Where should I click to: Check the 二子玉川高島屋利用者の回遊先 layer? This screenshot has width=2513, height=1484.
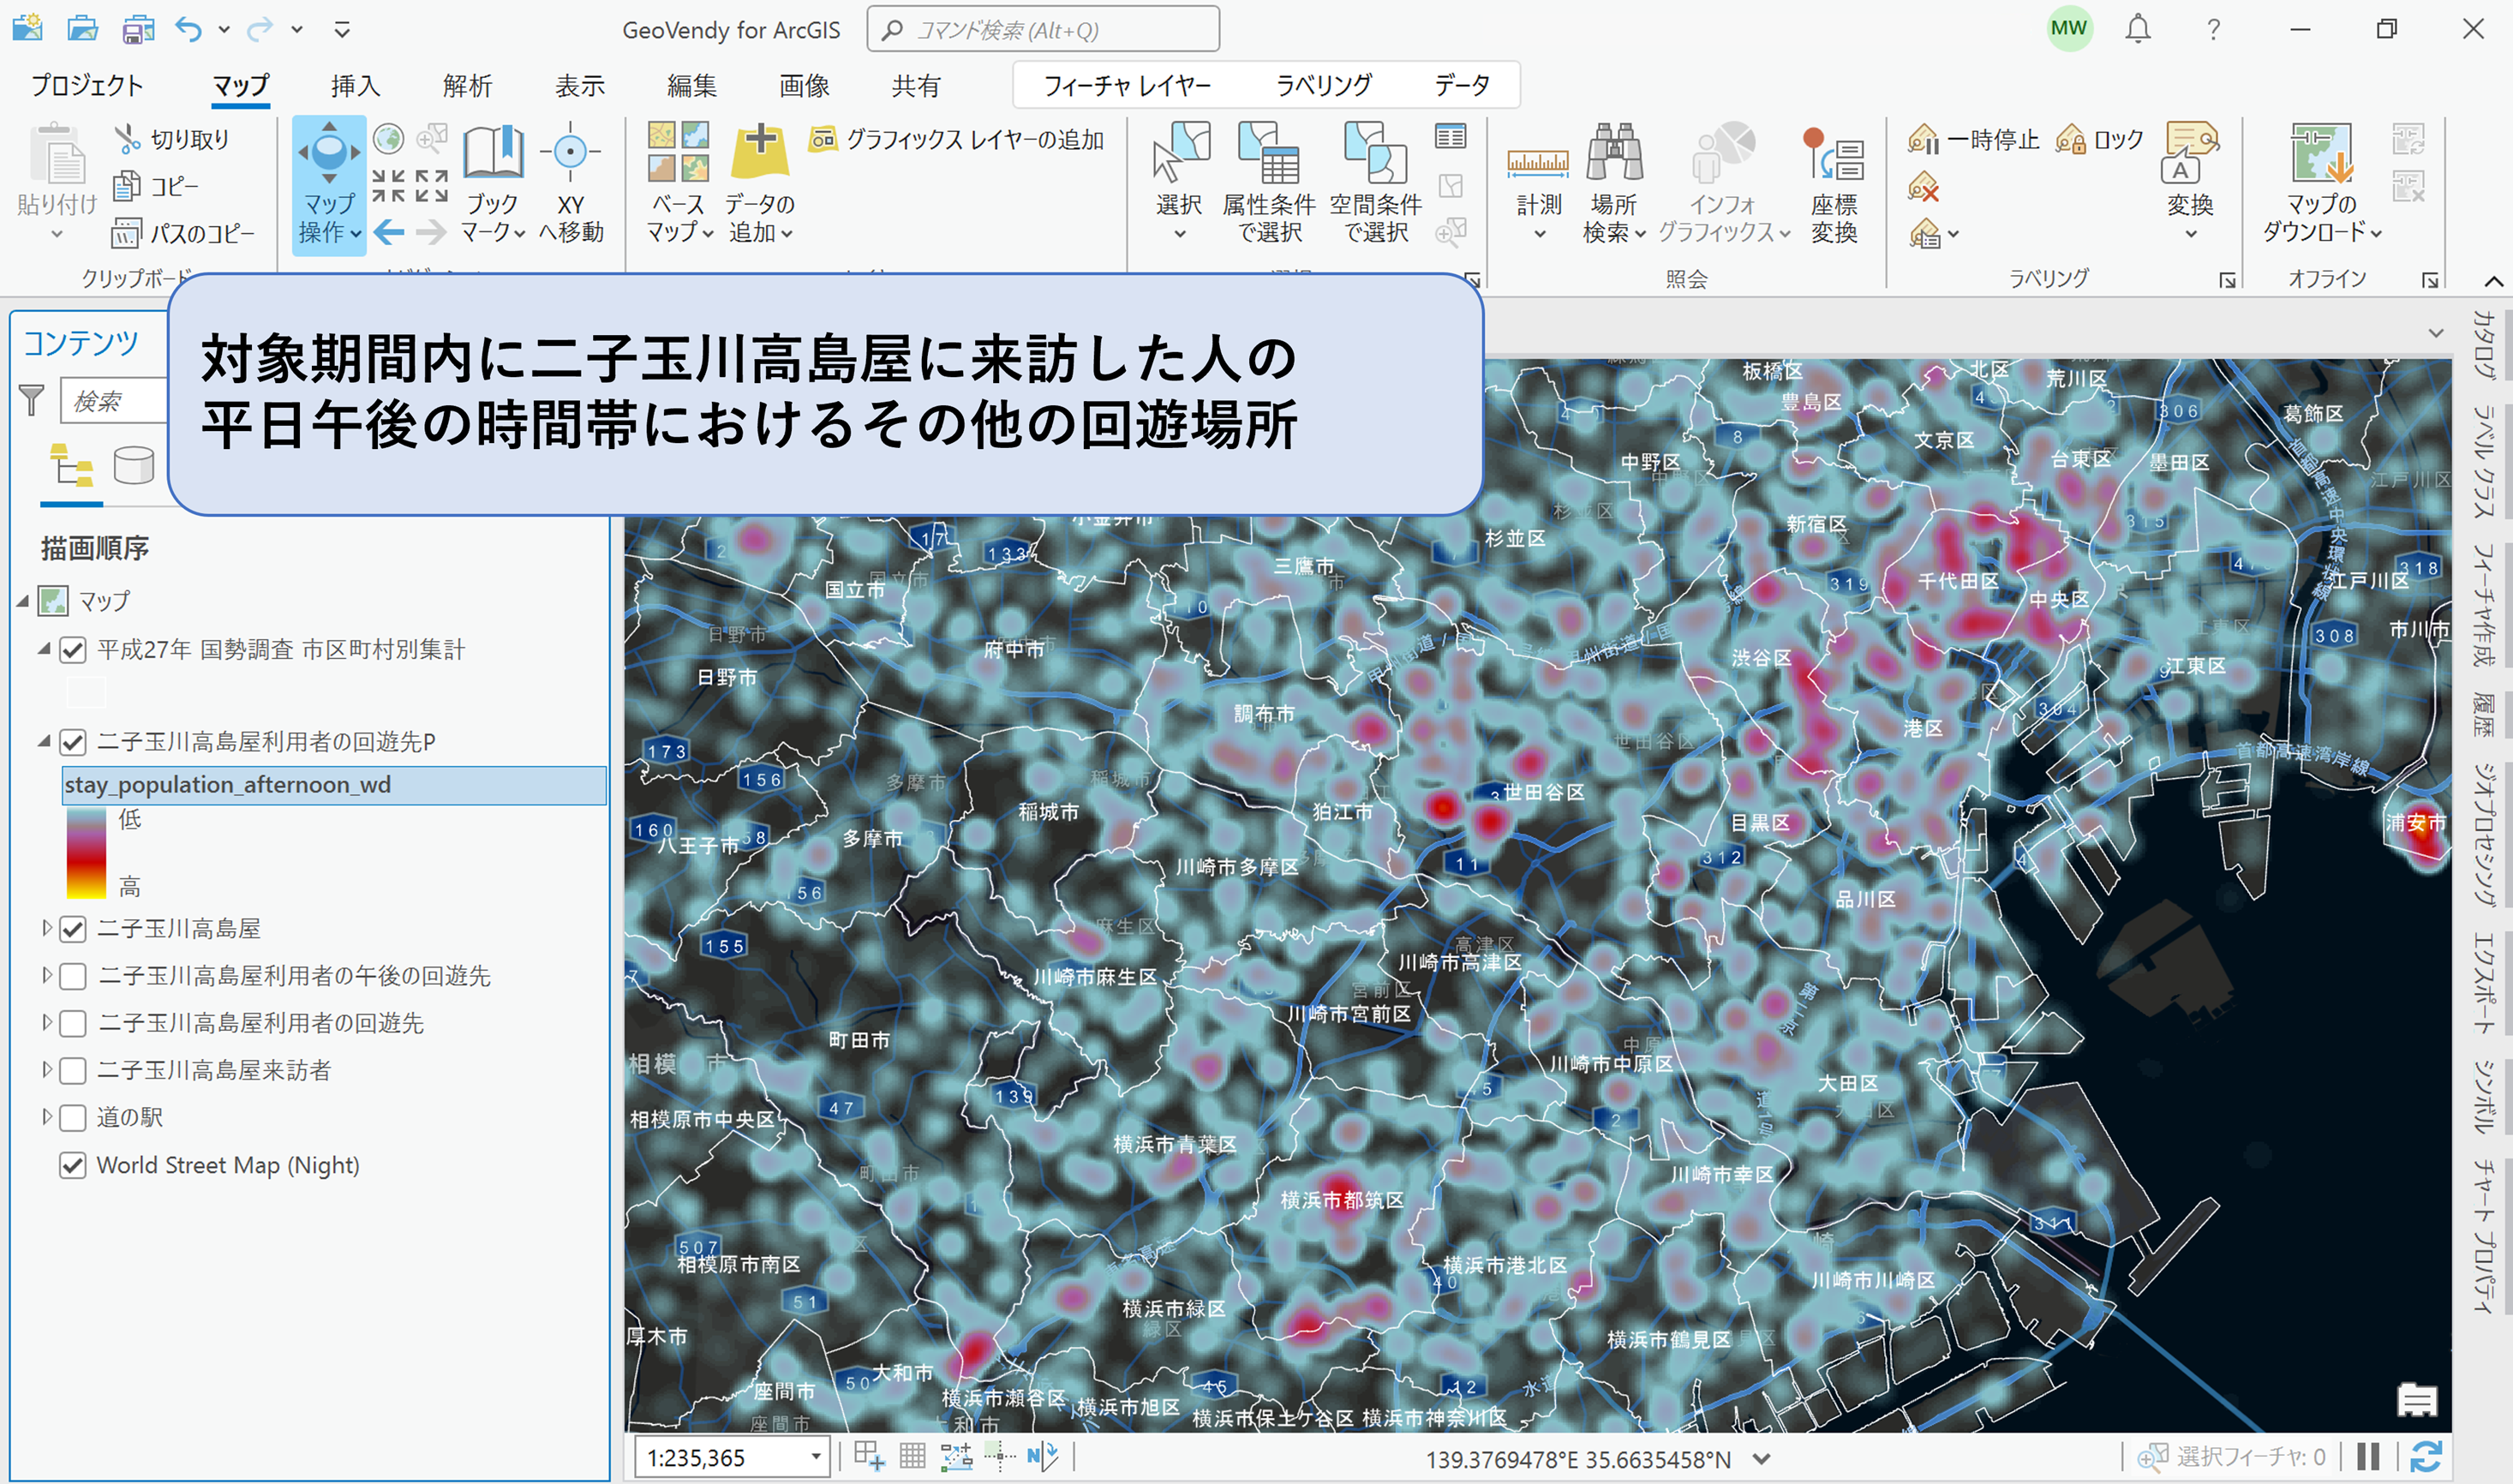pyautogui.click(x=72, y=1023)
